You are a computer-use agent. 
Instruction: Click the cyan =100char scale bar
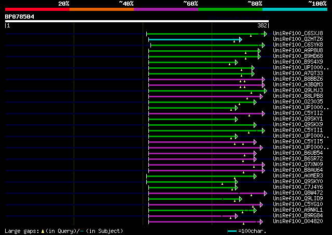click(232, 231)
